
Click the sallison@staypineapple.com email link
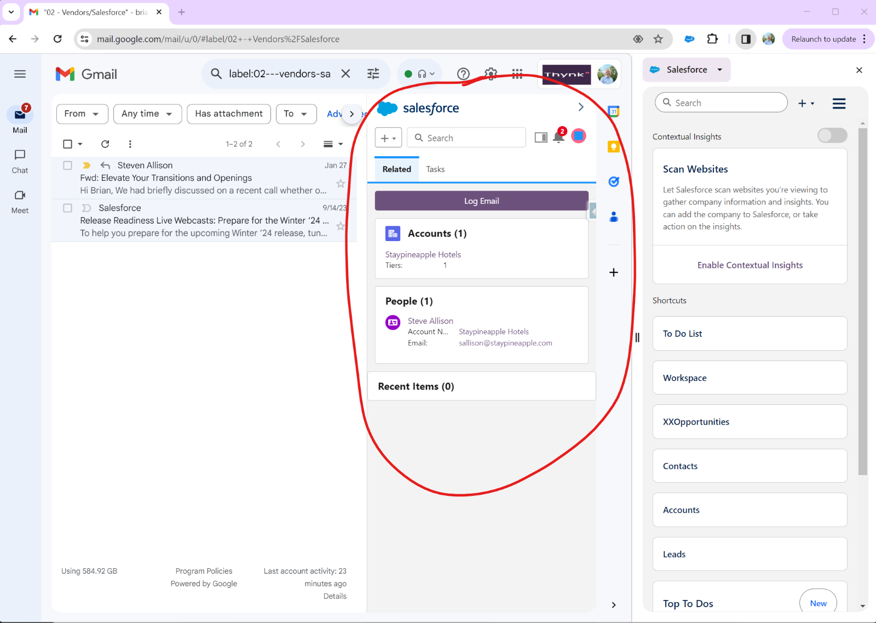pyautogui.click(x=505, y=343)
